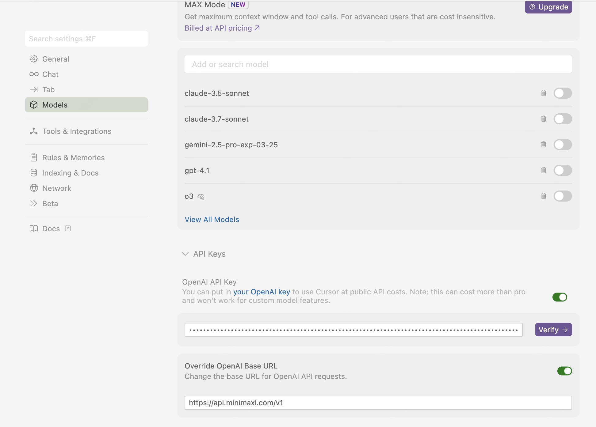Turn on the gpt-4.1 model switch
This screenshot has height=427, width=596.
coord(563,170)
